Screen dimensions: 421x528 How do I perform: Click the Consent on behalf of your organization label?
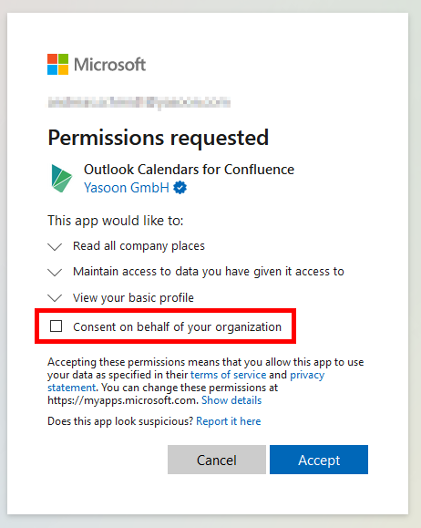click(177, 327)
